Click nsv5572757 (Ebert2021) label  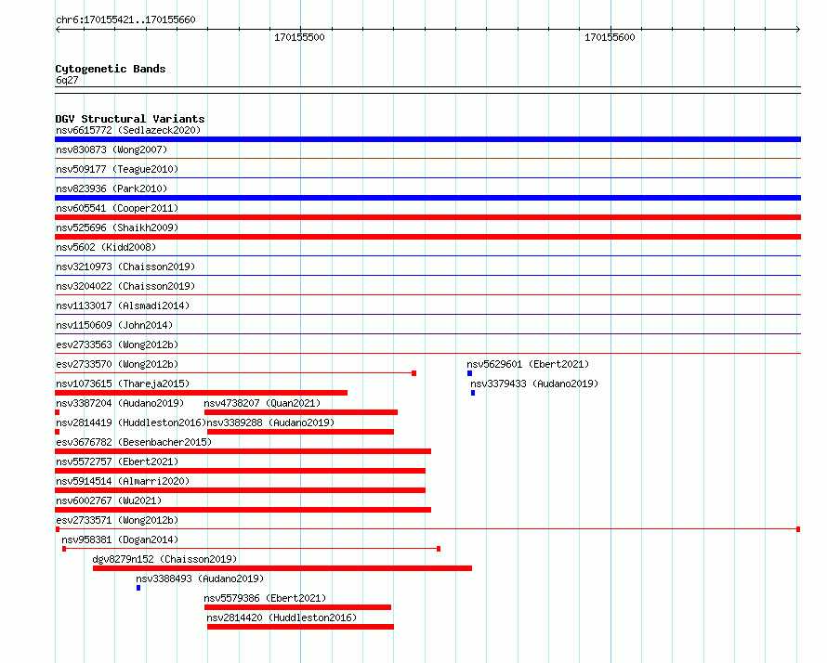point(117,461)
